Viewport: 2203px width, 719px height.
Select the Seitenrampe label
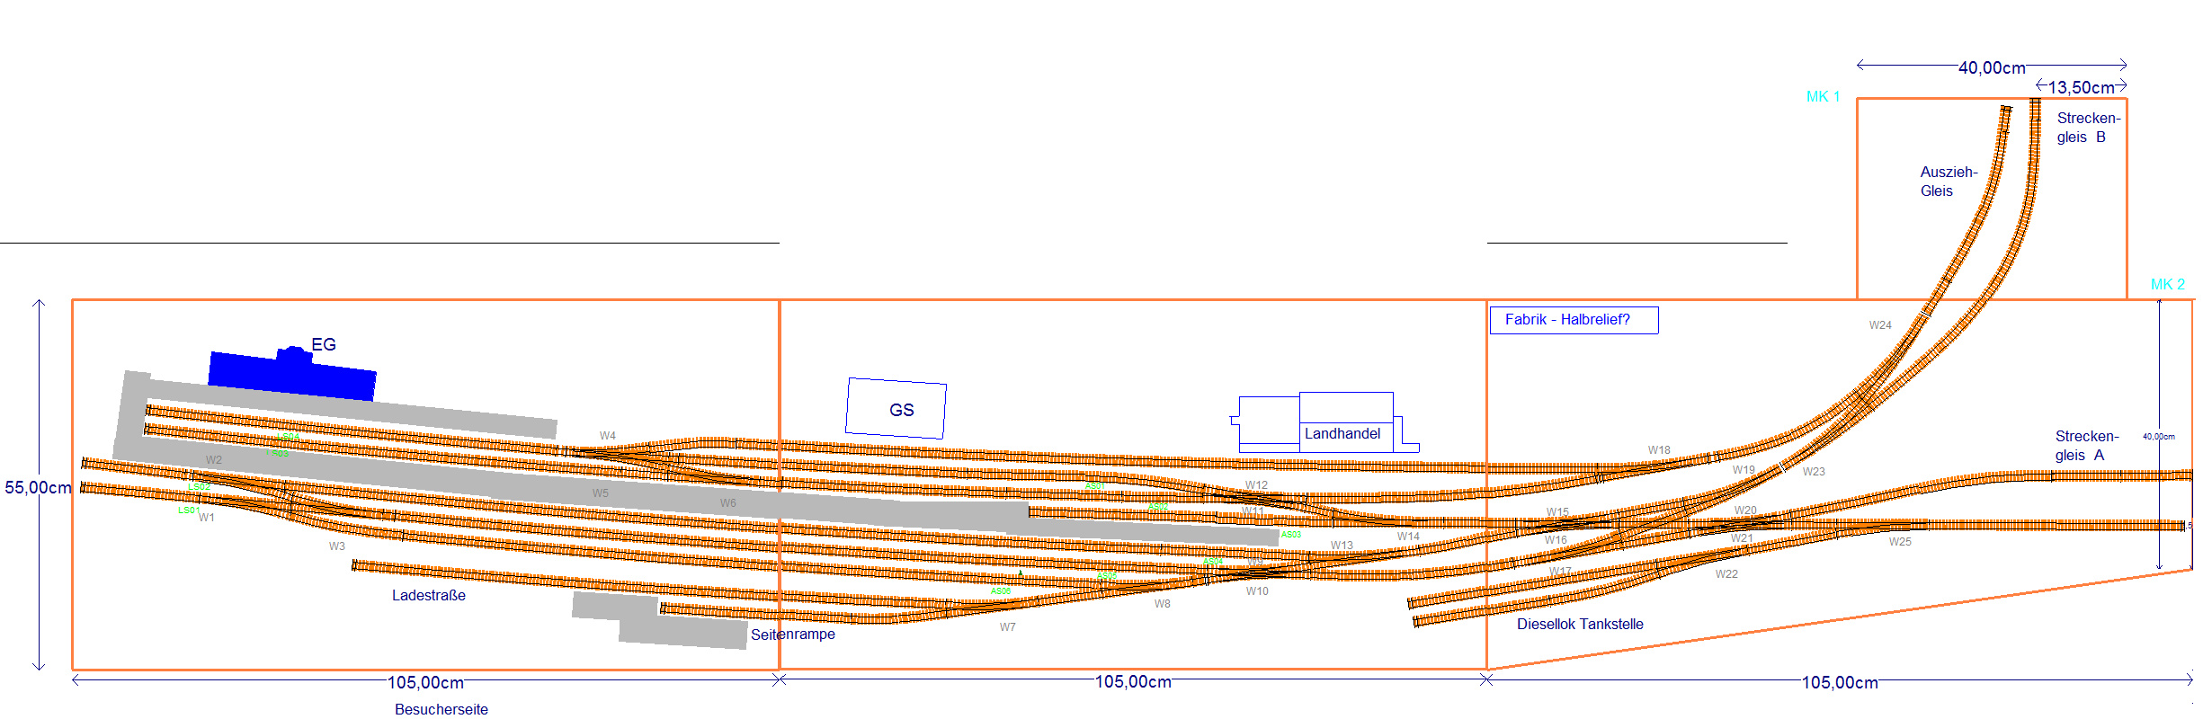click(793, 634)
